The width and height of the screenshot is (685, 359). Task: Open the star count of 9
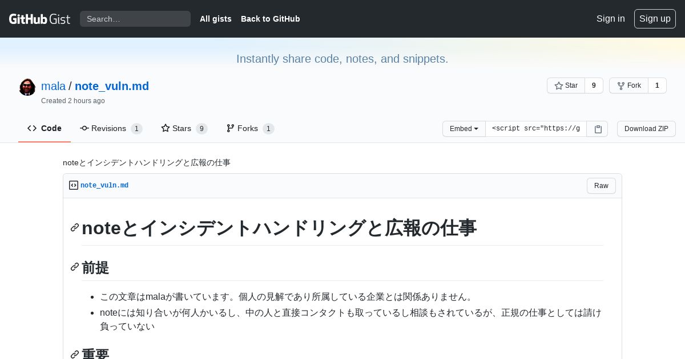(594, 85)
